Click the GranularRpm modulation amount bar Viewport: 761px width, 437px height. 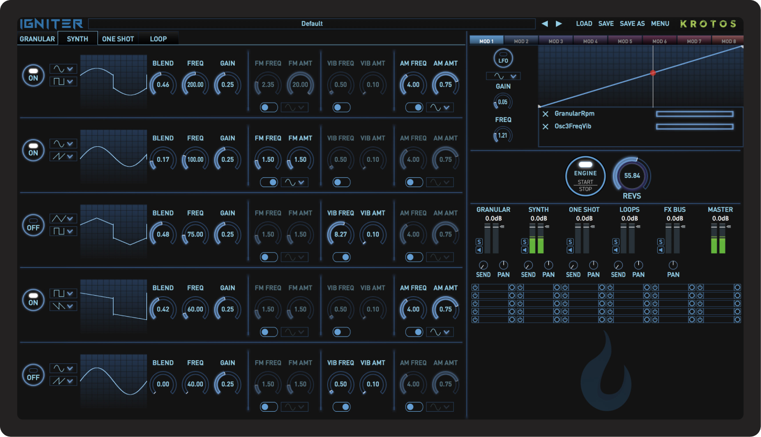(695, 114)
